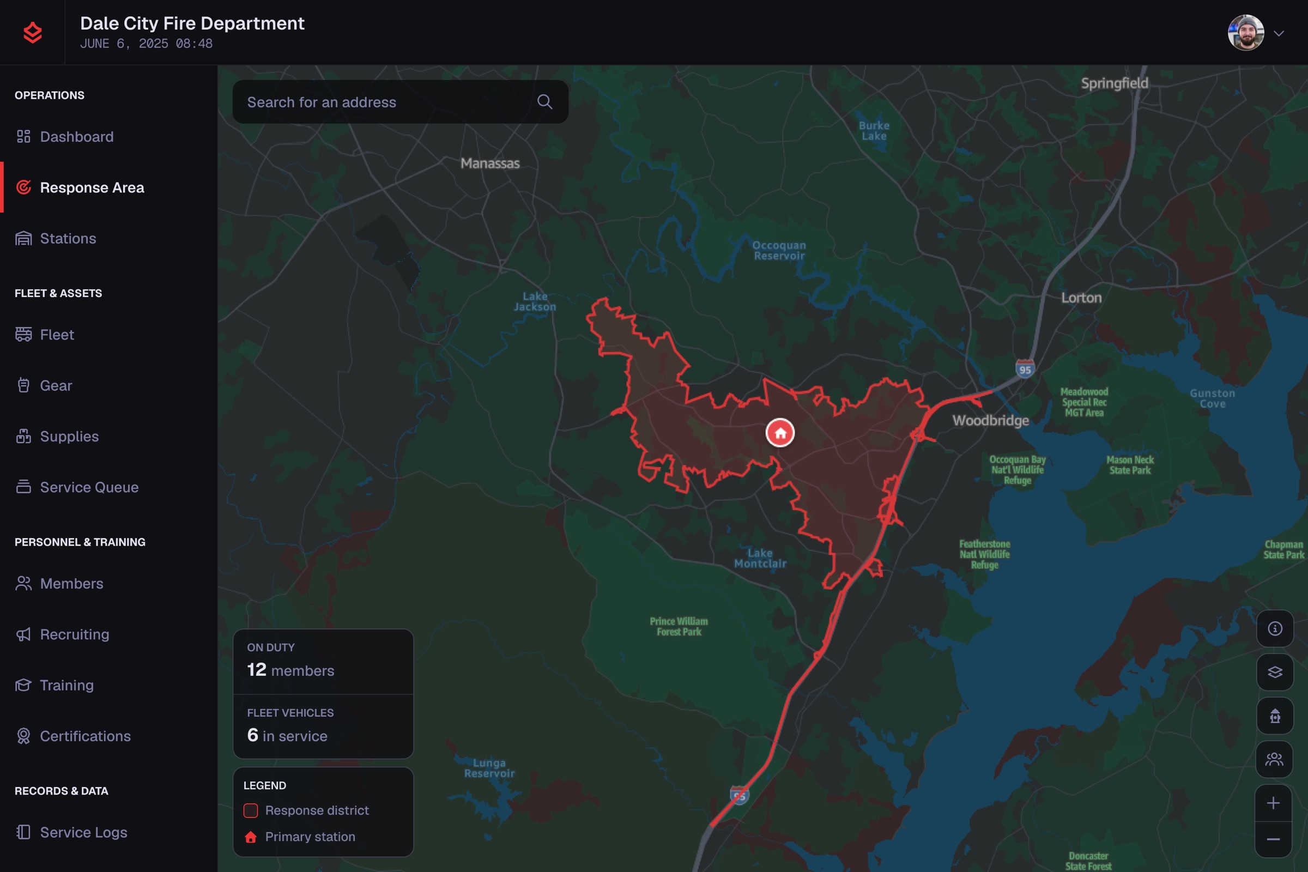This screenshot has width=1308, height=872.
Task: Open the map info button
Action: coord(1275,628)
